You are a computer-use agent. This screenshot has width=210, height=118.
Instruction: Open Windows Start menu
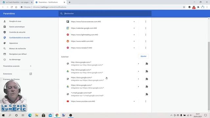3,115
